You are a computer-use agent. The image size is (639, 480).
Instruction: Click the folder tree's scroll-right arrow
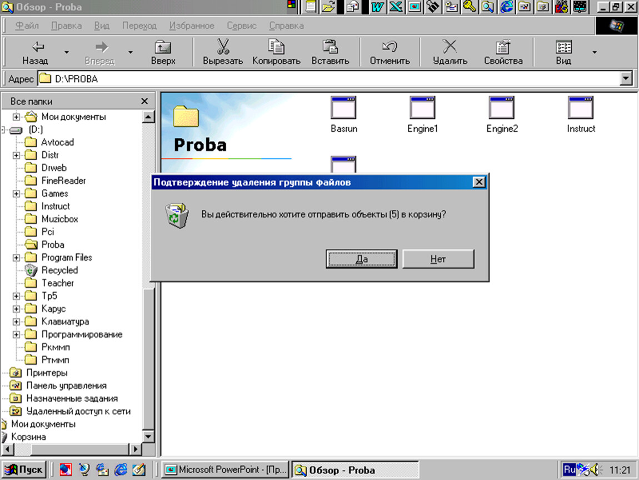click(135, 449)
